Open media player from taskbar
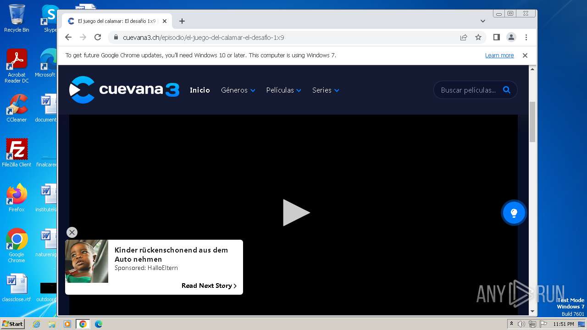 (67, 324)
